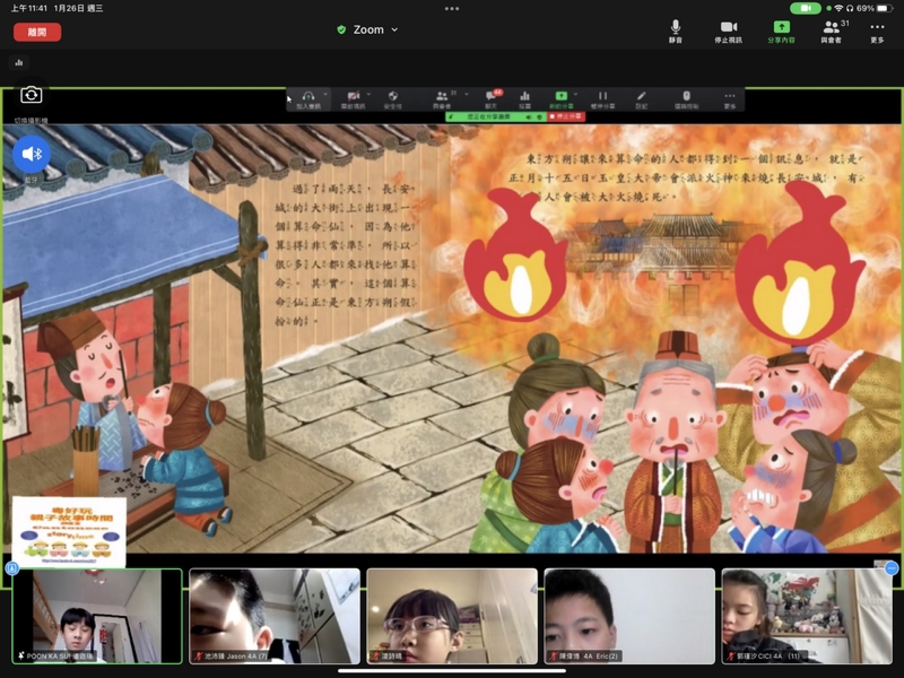Open the Zoom meeting info dropdown
904x678 pixels.
[368, 30]
